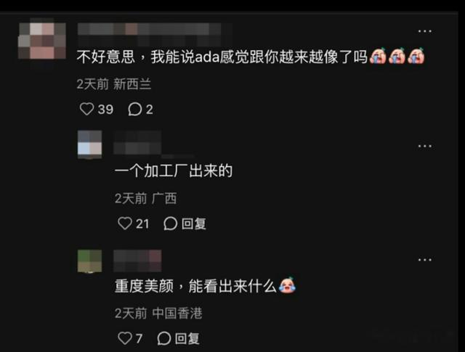
Task: Like the 一个加工厂出来的 reply
Action: (125, 224)
